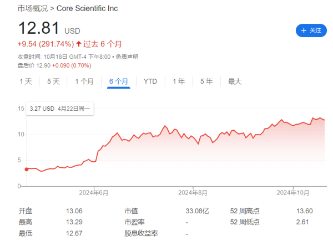
Task: Select the 6 个月 range tab
Action: (119, 81)
